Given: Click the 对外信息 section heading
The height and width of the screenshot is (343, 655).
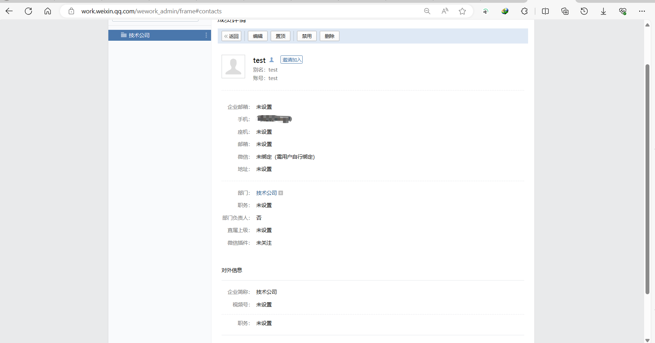Looking at the screenshot, I should [x=232, y=270].
